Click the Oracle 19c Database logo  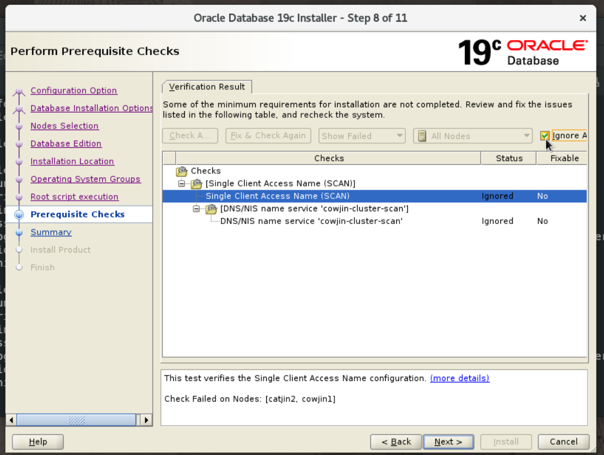point(522,52)
